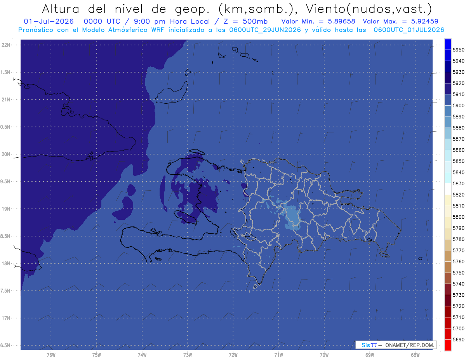
Task: Click the '5800' colorbar value
Action: click(x=459, y=217)
